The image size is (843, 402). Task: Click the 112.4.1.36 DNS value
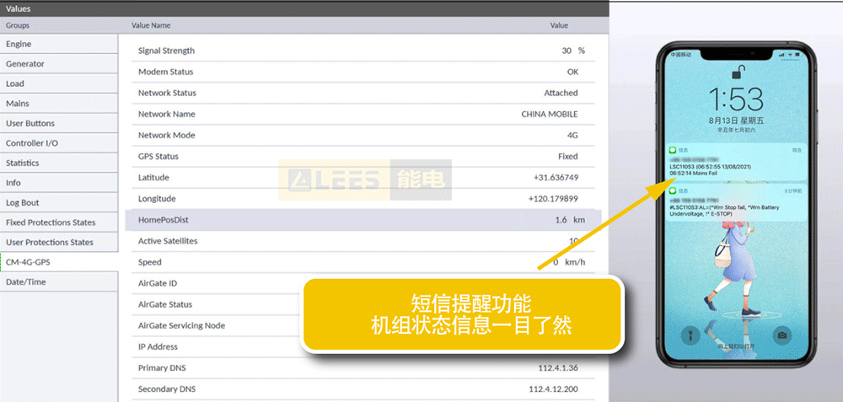[558, 368]
